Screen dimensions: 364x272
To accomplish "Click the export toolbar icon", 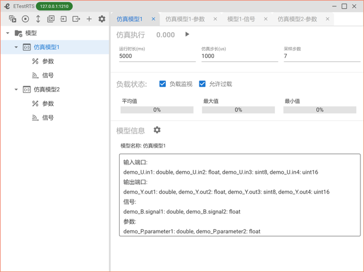I will [76, 19].
